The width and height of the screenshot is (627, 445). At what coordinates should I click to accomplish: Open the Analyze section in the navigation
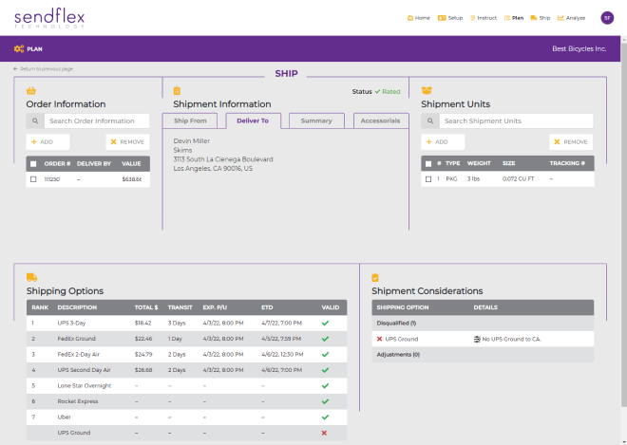573,18
